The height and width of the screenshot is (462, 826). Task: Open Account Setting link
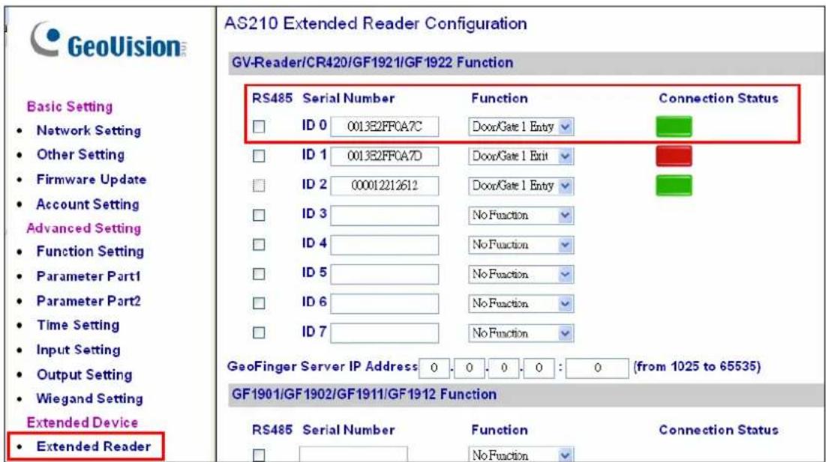pos(88,204)
